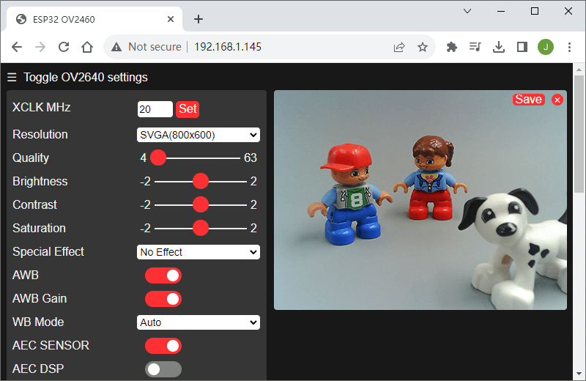Click the Save button on the image
586x381 pixels.
(528, 100)
